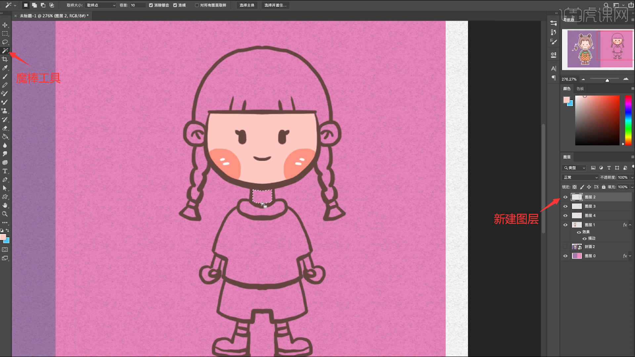This screenshot has height=357, width=635.
Task: Click the Select and Mask (选择并遮住) button
Action: click(275, 5)
